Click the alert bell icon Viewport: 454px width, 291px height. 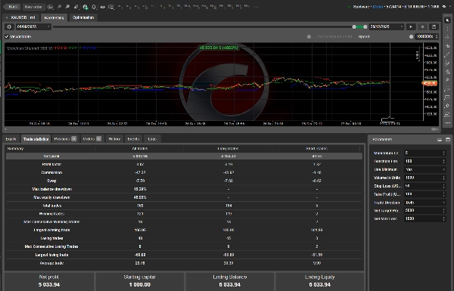click(94, 7)
